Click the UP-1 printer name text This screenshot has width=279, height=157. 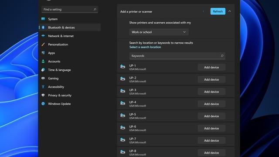click(x=133, y=65)
